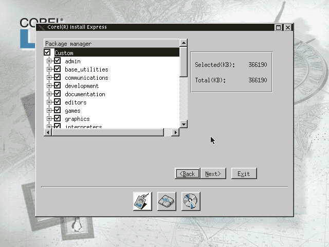This screenshot has height=247, width=329.
Task: Expand the editors package group
Action: [x=49, y=102]
